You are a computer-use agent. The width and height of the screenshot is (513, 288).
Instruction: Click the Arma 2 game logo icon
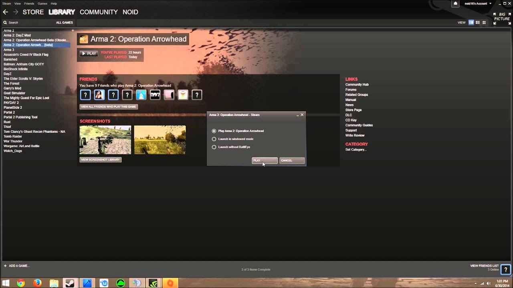tap(83, 39)
